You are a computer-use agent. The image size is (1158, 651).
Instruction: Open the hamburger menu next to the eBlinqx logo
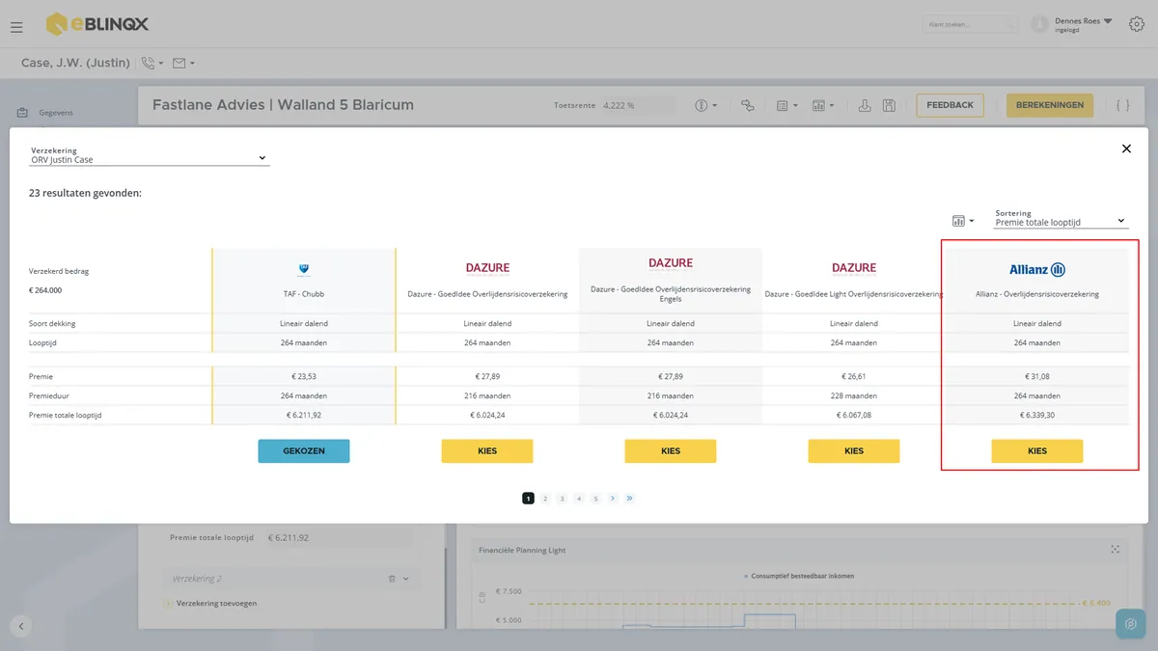(x=16, y=27)
